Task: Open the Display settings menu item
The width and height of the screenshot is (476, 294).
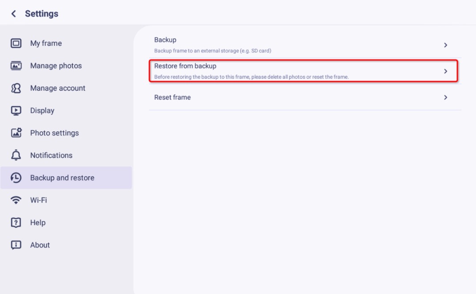Action: [66, 110]
